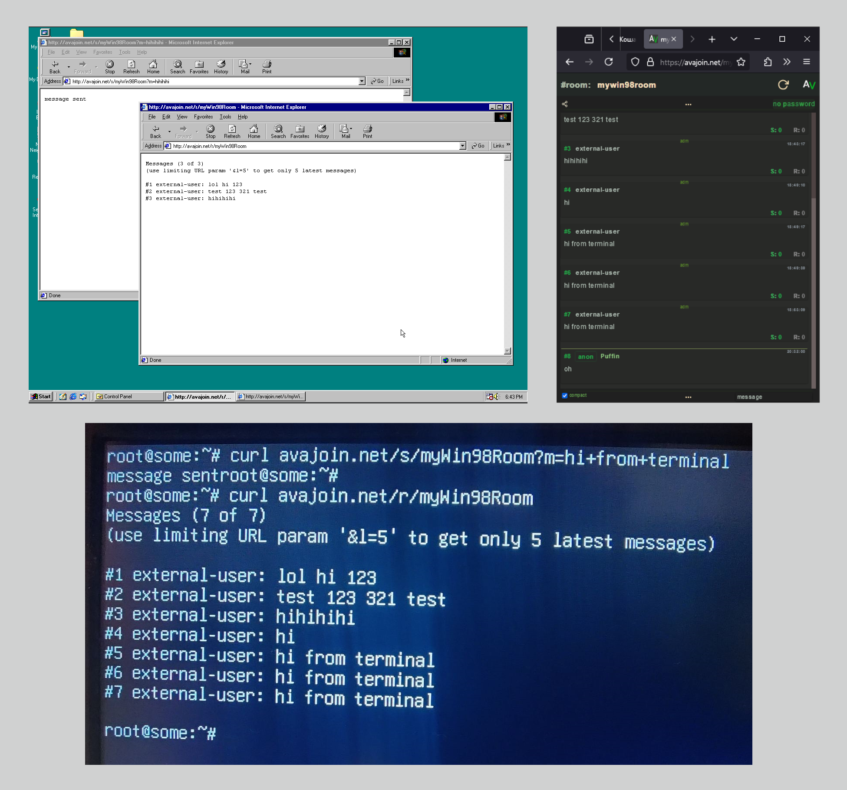Viewport: 847px width, 790px height.
Task: Click Show Desktop quick launch icon
Action: click(63, 397)
